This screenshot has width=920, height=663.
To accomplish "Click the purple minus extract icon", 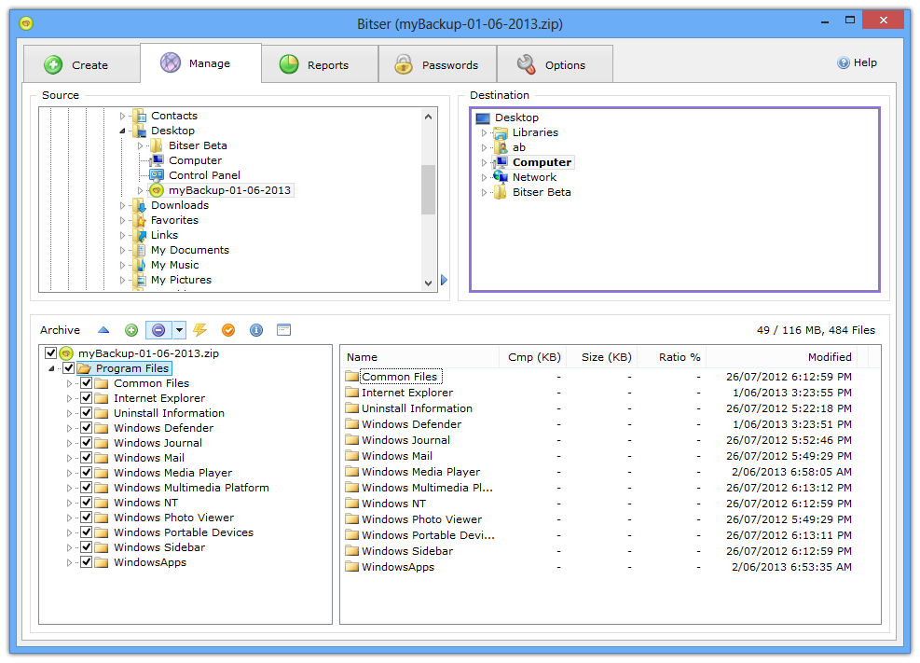I will click(x=158, y=330).
